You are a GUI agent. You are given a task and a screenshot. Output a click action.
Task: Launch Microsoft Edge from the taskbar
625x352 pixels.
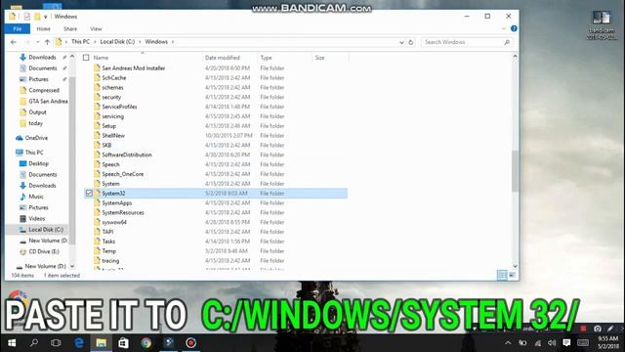(x=79, y=343)
